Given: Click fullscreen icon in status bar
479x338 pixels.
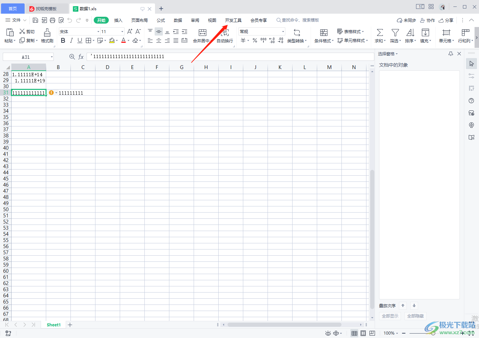Looking at the screenshot, I should pos(471,333).
